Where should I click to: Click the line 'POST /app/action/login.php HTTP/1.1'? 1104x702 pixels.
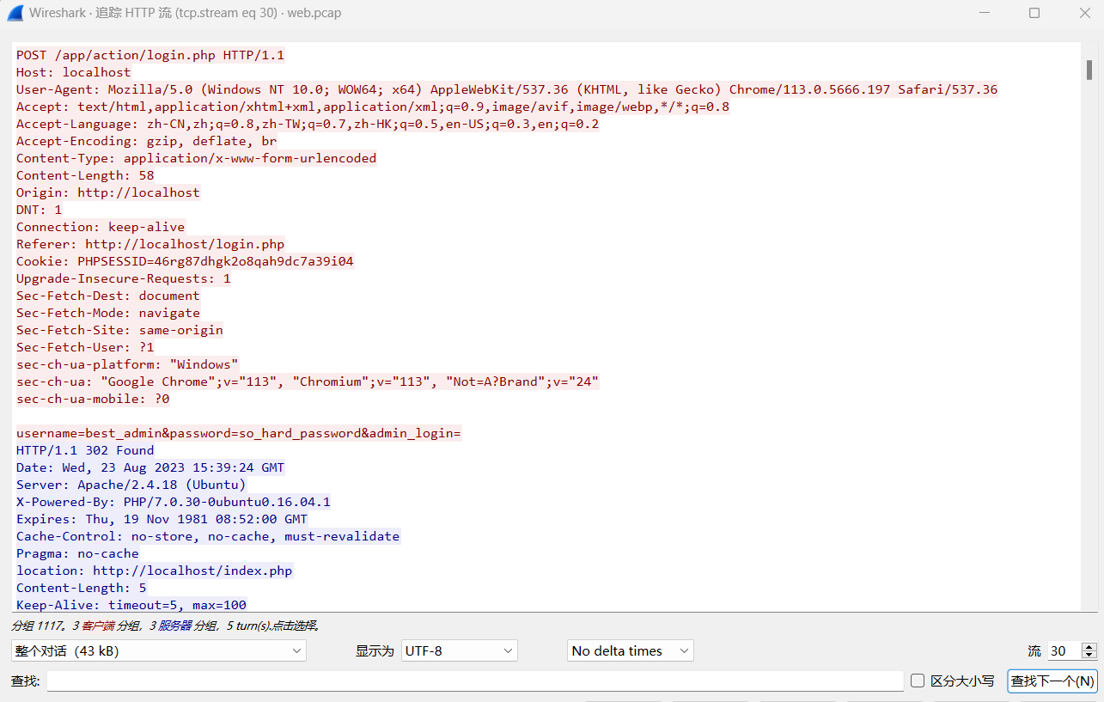[x=150, y=55]
